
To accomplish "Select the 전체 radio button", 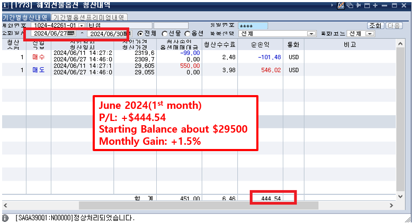I will (140, 33).
